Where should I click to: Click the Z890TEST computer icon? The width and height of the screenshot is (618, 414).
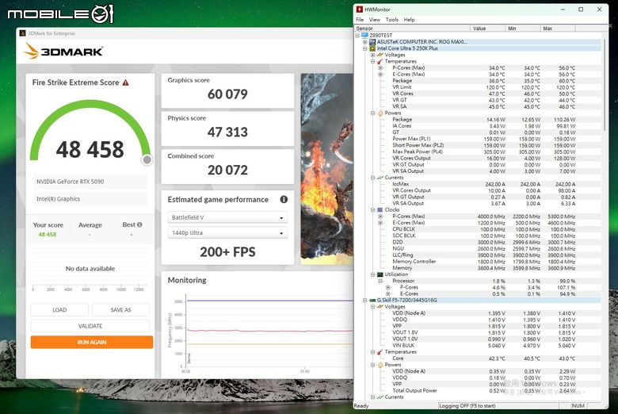[x=365, y=35]
